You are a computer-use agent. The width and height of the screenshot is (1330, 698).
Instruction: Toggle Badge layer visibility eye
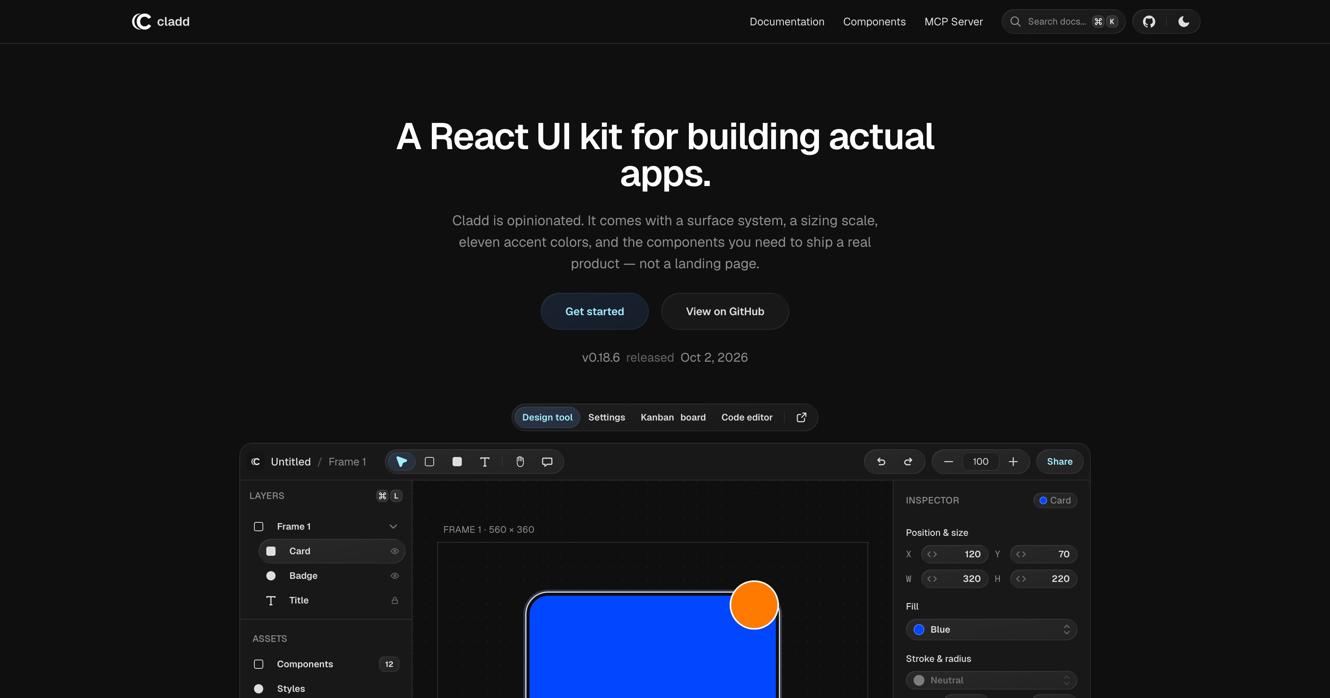tap(394, 575)
